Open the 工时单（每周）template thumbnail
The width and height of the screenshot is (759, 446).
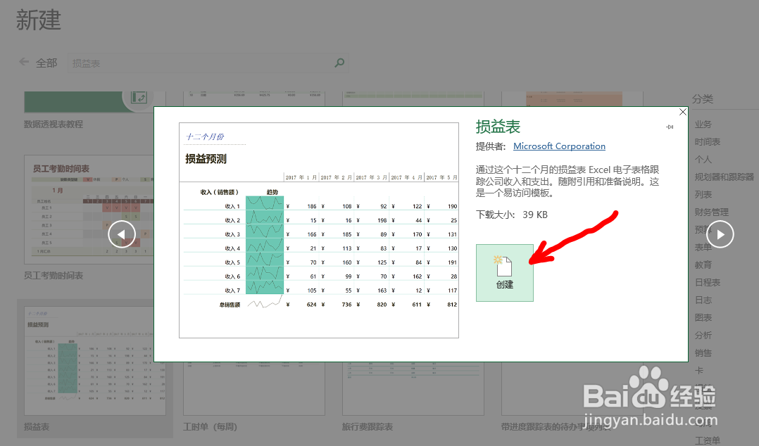click(x=253, y=390)
